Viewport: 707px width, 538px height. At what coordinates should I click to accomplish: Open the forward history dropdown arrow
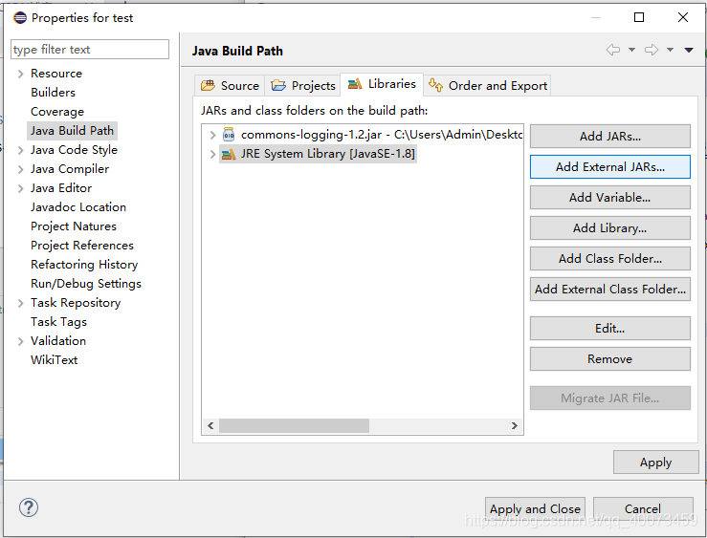670,51
